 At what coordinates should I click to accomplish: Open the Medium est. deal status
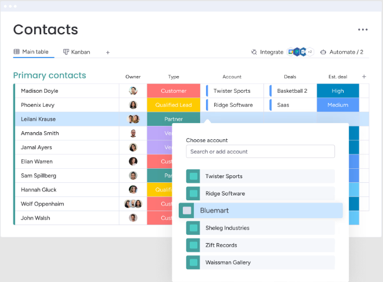pyautogui.click(x=338, y=105)
